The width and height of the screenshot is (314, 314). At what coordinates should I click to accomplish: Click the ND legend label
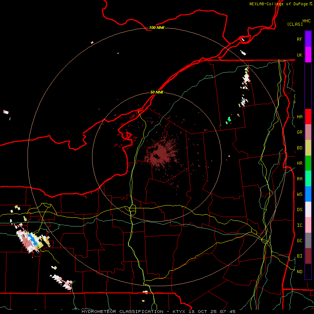pos(299,272)
